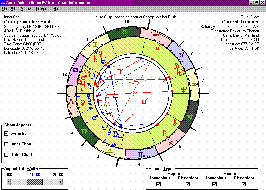The image size is (266, 190).
Task: Select the red transiting Moon glyph
Action: point(176,66)
